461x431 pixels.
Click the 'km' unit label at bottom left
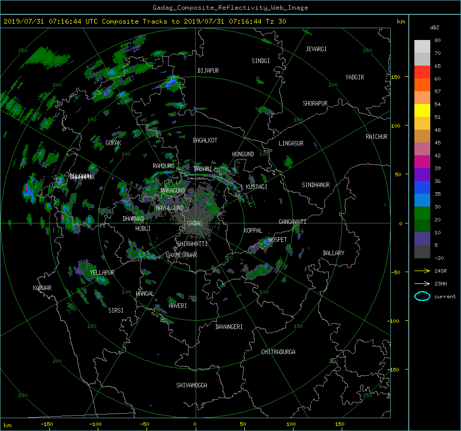click(7, 425)
